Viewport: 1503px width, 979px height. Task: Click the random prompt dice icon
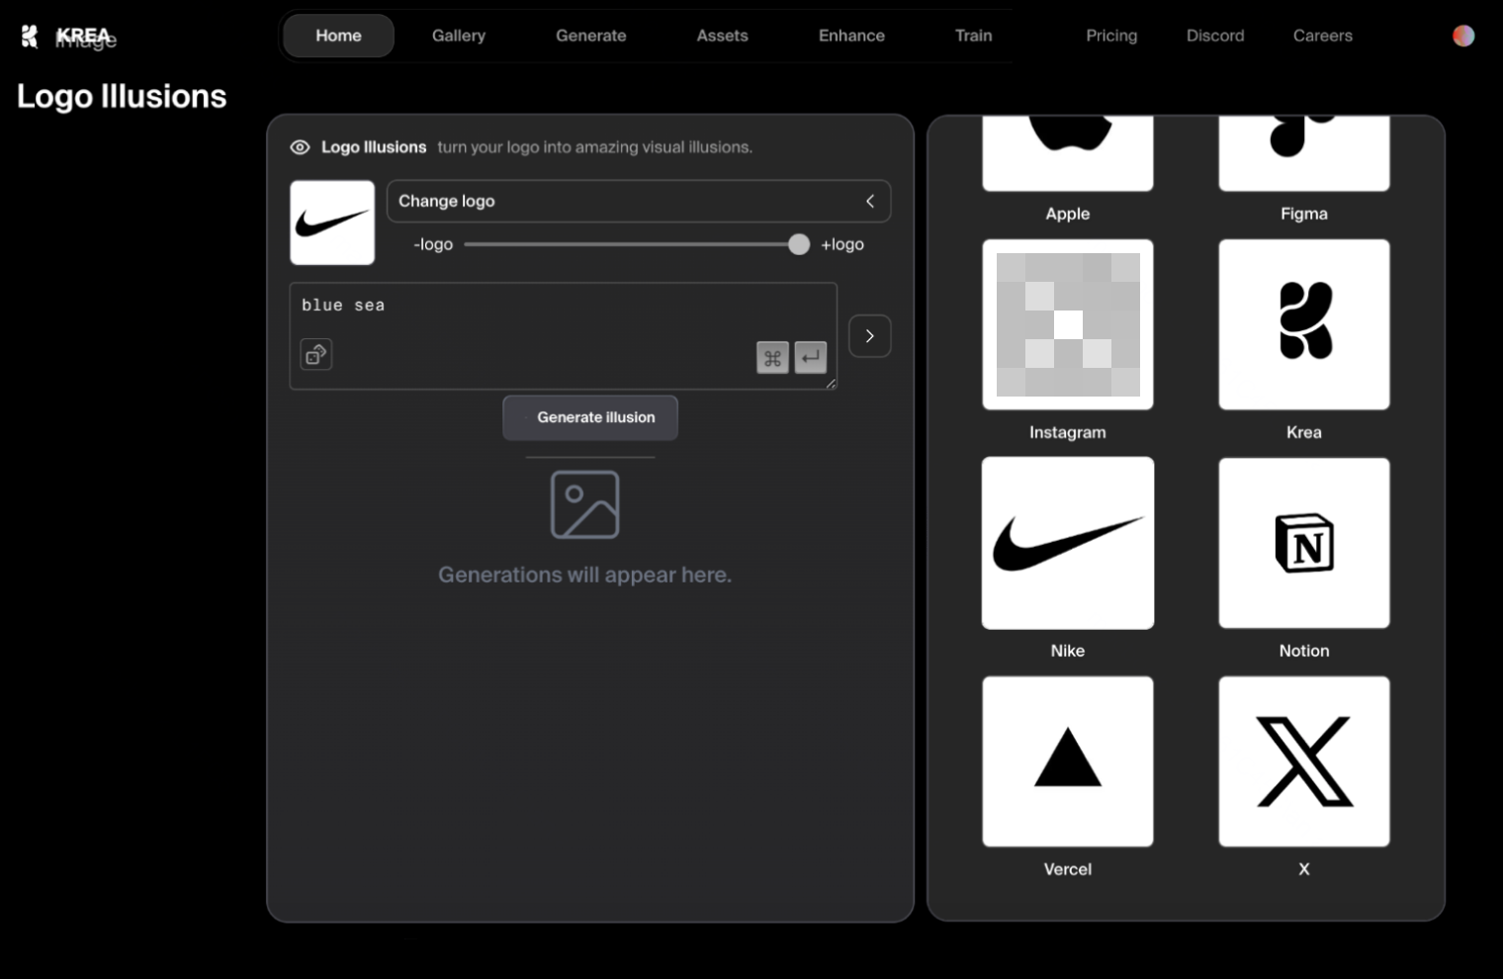pos(316,354)
